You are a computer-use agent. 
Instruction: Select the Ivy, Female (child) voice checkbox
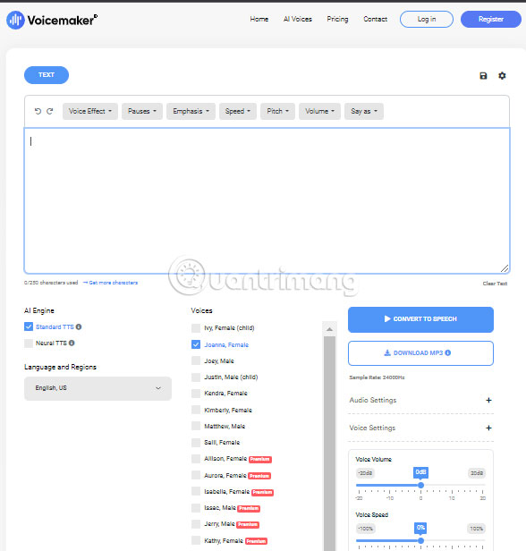196,328
